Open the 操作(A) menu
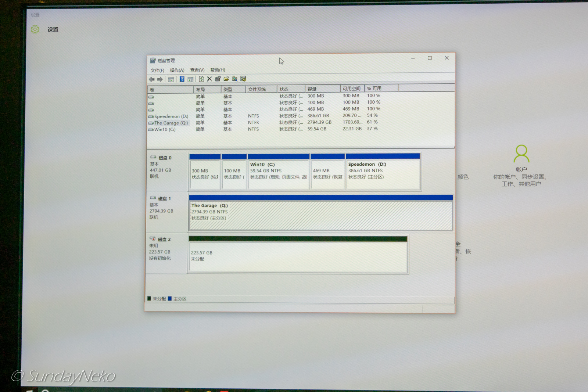The height and width of the screenshot is (392, 588). click(x=177, y=70)
